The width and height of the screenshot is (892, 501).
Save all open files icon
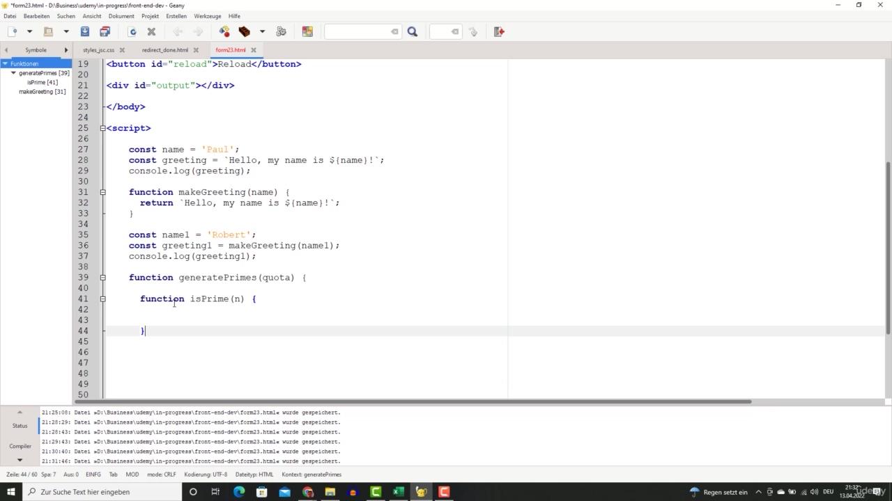105,31
